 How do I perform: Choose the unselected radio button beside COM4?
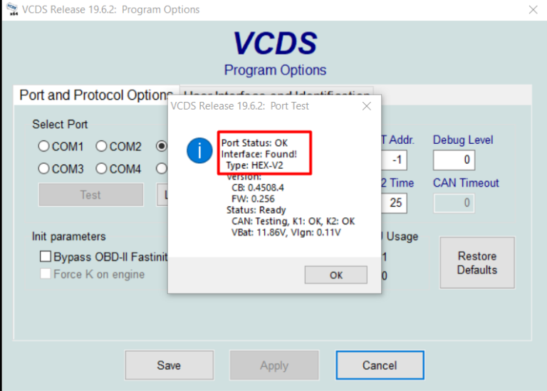pyautogui.click(x=162, y=169)
